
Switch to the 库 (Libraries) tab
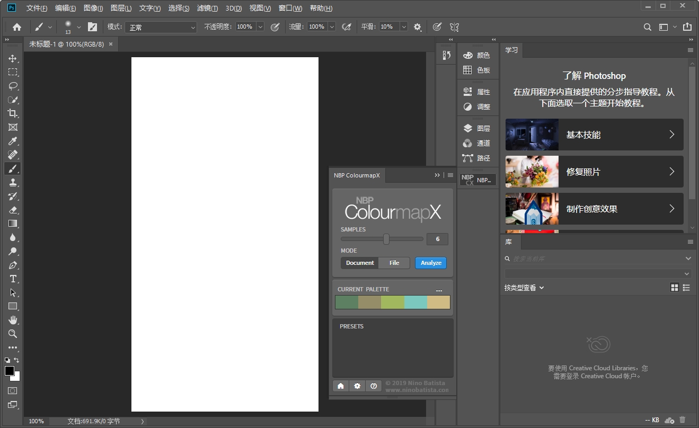tap(509, 242)
